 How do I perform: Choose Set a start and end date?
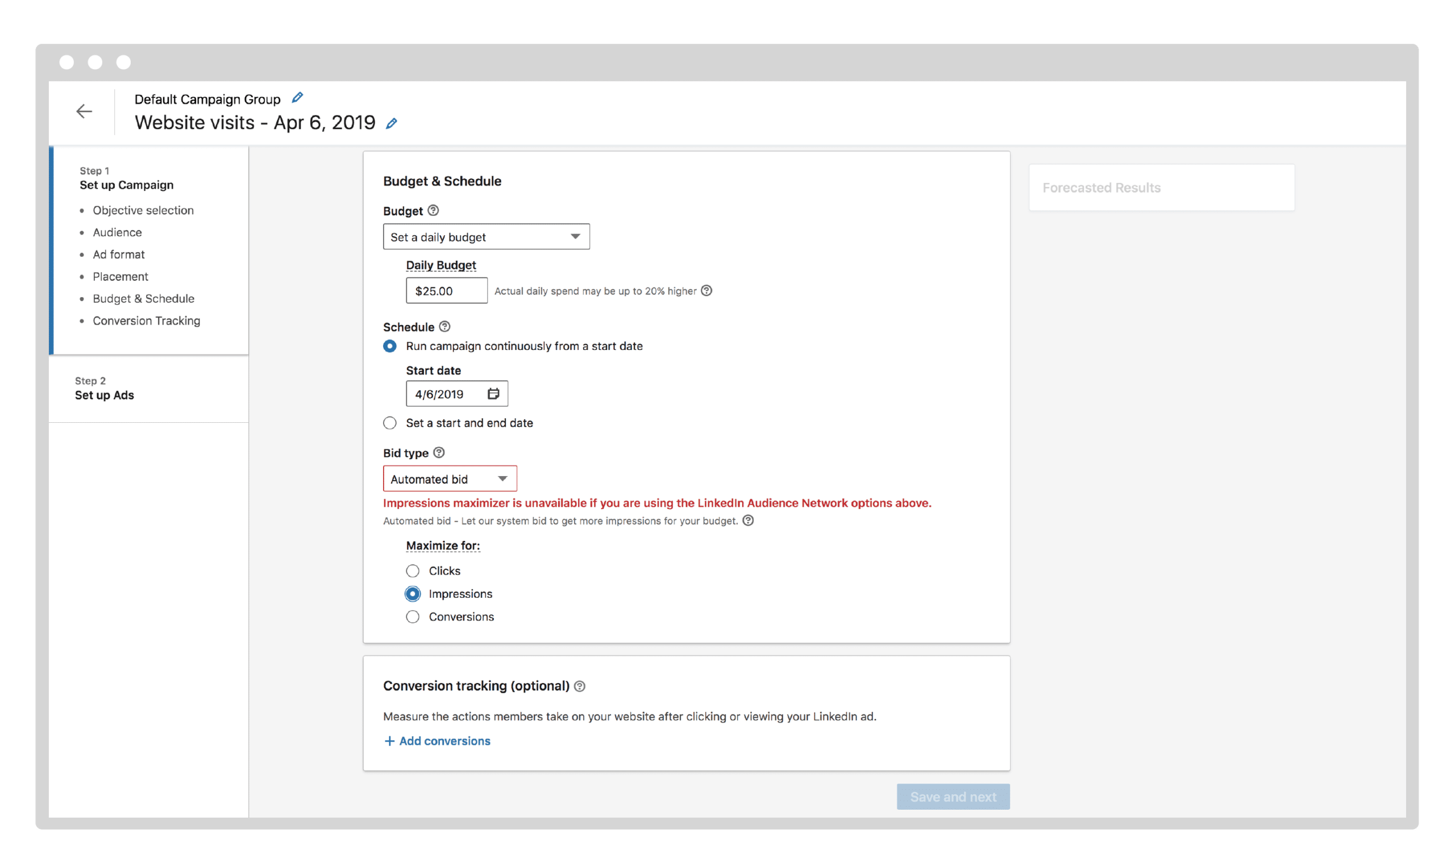tap(390, 423)
